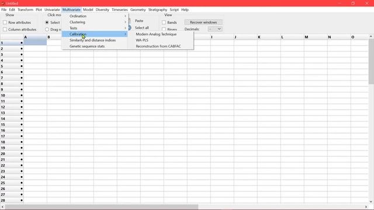
Task: Select column header O
Action: 360,37
